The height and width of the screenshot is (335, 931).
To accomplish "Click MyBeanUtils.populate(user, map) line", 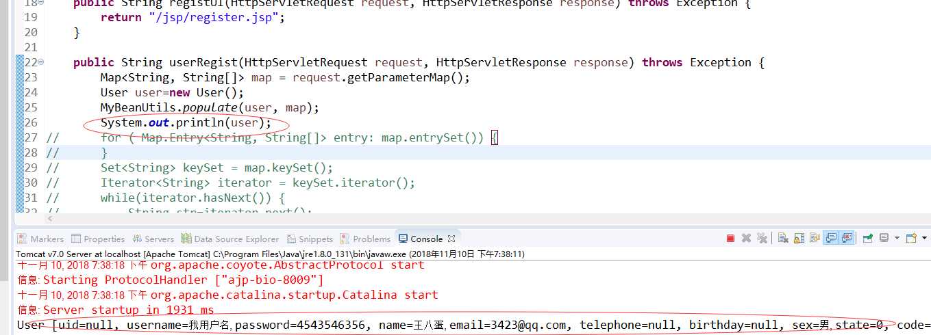I will point(210,107).
